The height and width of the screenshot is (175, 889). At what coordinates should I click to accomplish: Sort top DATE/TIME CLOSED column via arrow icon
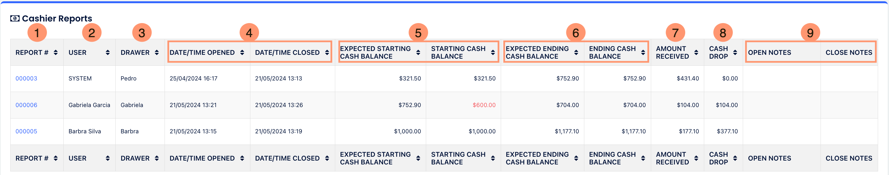click(327, 52)
